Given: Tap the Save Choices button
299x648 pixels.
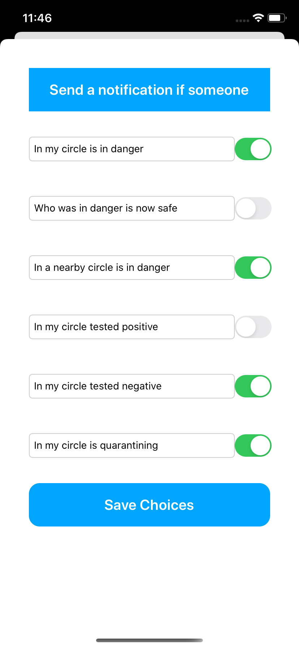Looking at the screenshot, I should 149,505.
